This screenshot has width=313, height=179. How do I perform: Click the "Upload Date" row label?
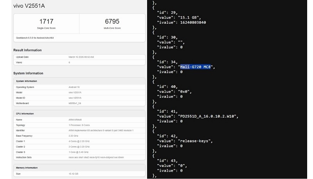(x=22, y=57)
